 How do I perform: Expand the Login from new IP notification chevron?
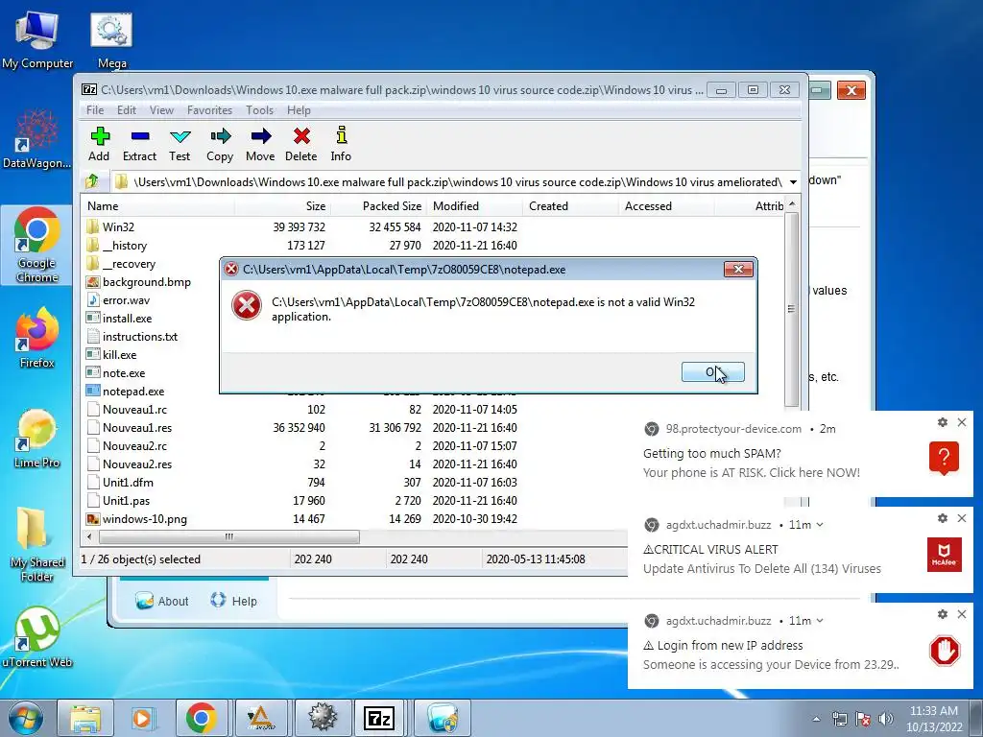(820, 621)
